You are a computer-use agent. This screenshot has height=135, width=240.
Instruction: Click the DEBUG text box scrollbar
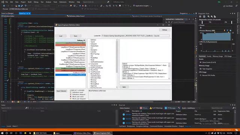tap(169, 71)
